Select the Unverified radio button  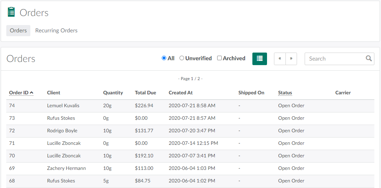pyautogui.click(x=182, y=58)
